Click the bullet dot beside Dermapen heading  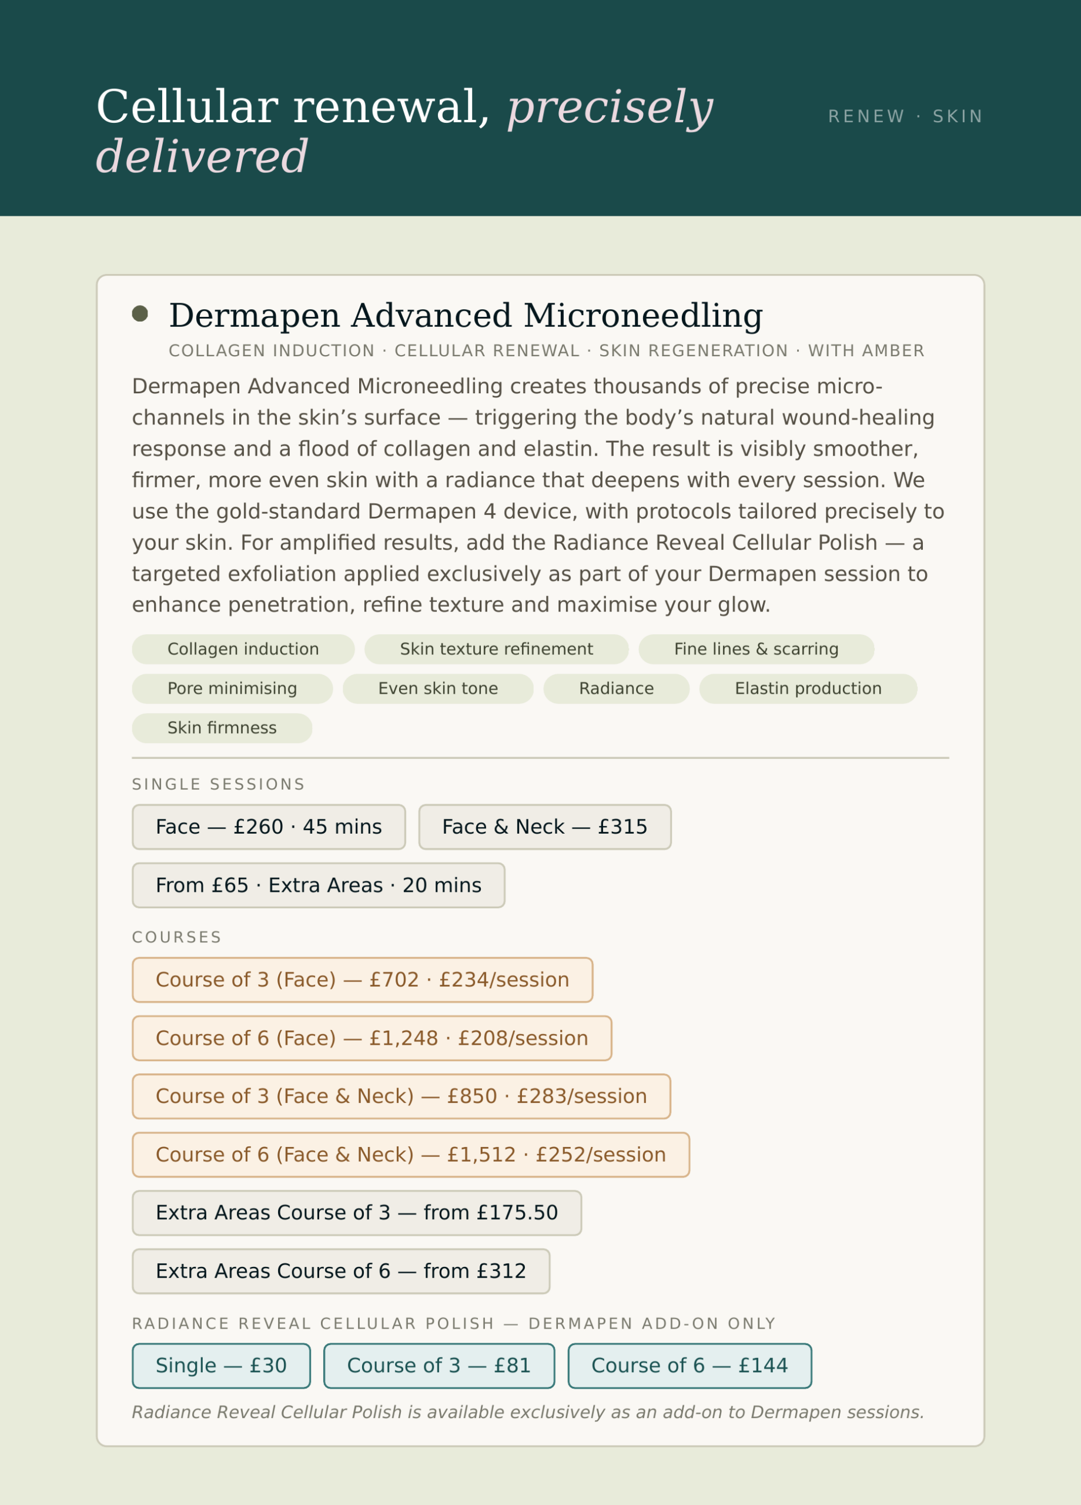coord(140,314)
